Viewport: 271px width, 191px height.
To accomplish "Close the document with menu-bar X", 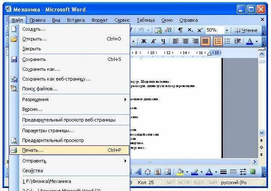I will (262, 20).
